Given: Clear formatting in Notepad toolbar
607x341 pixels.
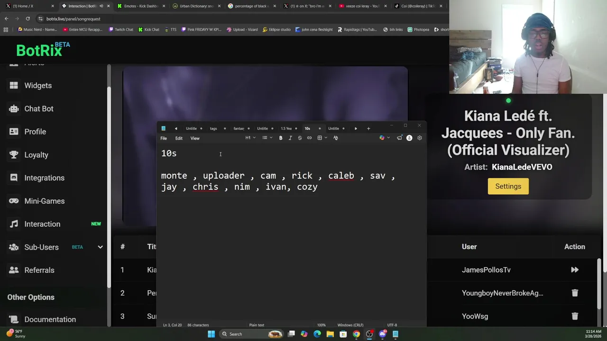Looking at the screenshot, I should tap(336, 138).
